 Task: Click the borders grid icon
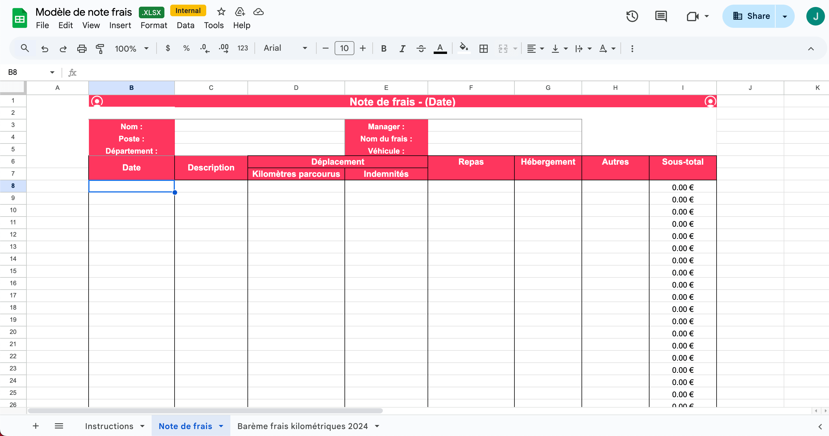click(x=483, y=48)
